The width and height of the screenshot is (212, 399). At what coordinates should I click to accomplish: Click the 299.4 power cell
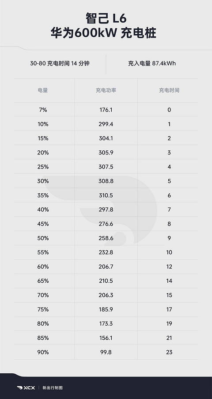click(106, 124)
